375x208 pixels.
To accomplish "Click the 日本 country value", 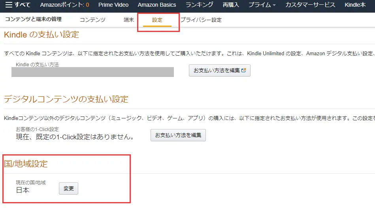I will (x=23, y=190).
